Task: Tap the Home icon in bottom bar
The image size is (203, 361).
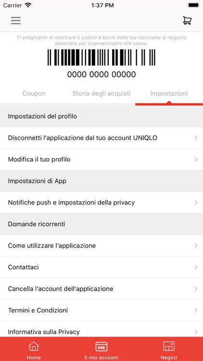Action: click(34, 347)
